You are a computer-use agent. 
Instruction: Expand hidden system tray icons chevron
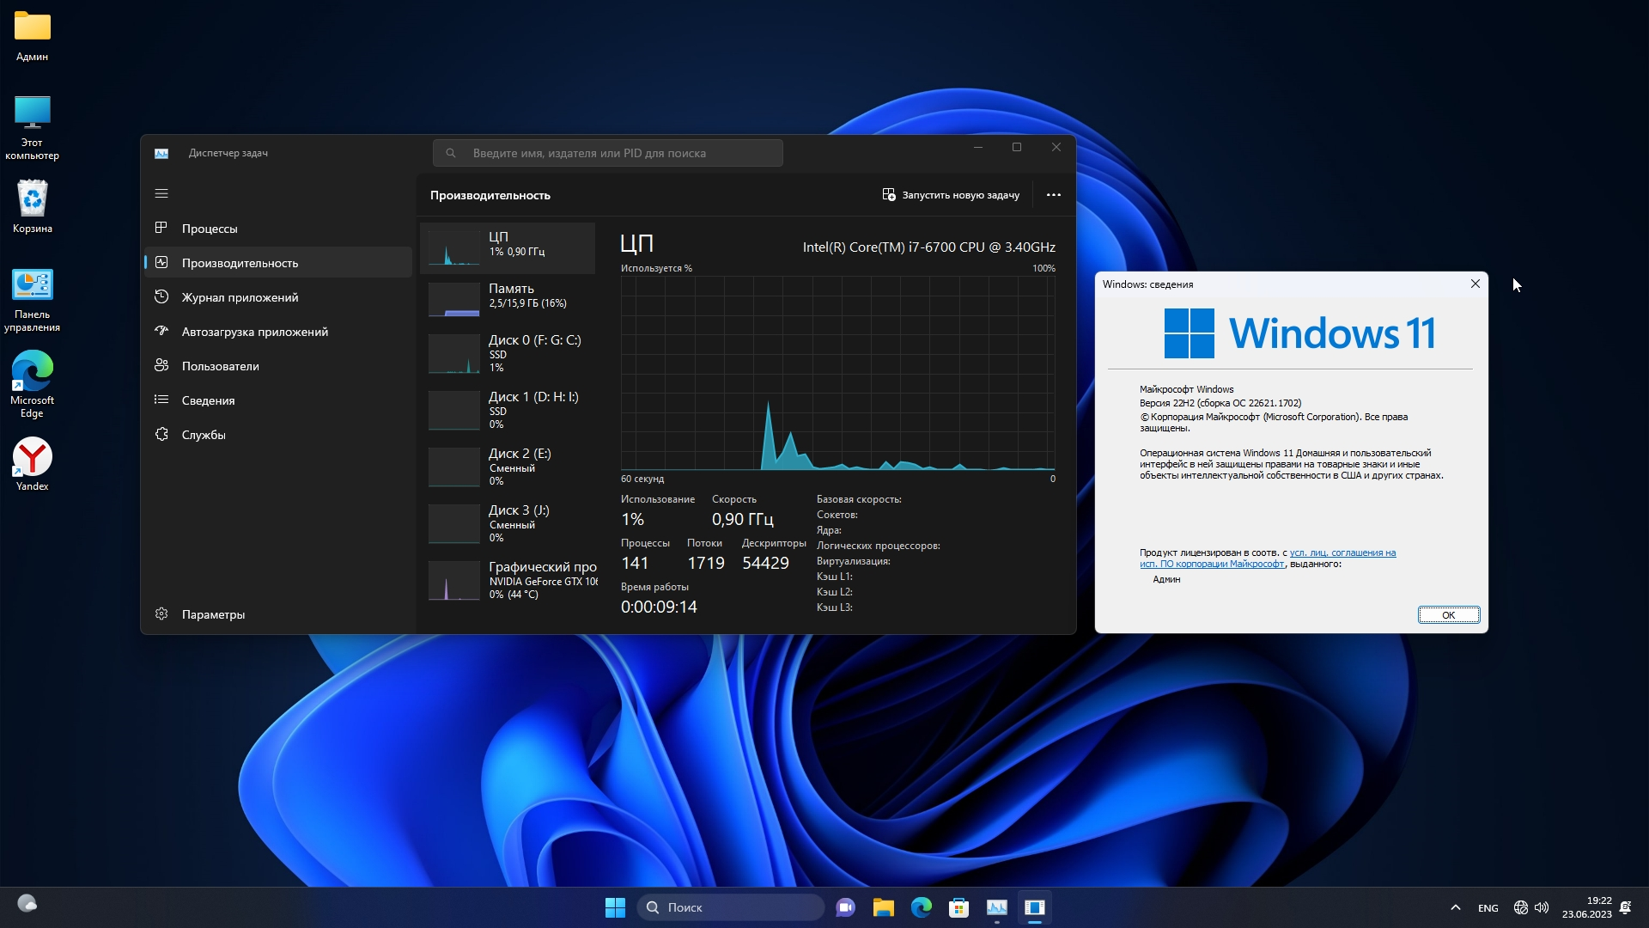pos(1455,907)
